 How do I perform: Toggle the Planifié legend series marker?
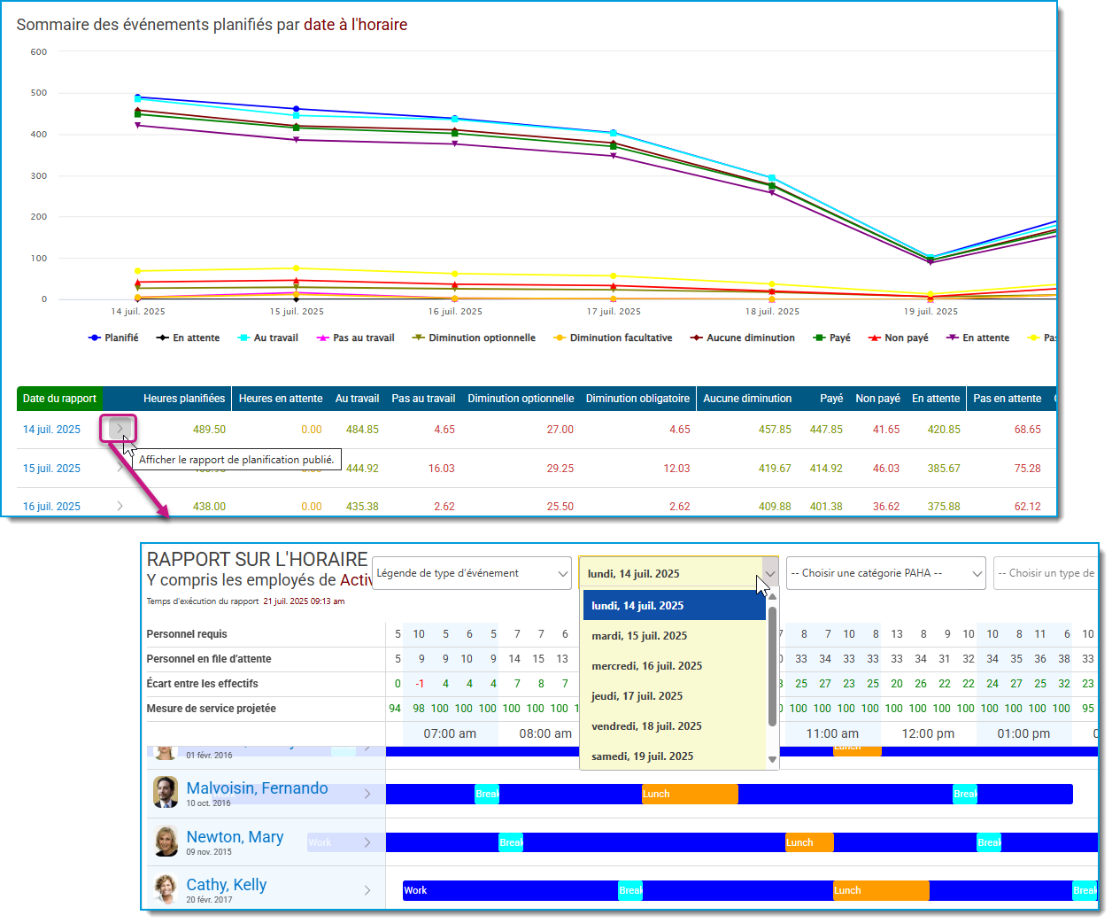95,337
